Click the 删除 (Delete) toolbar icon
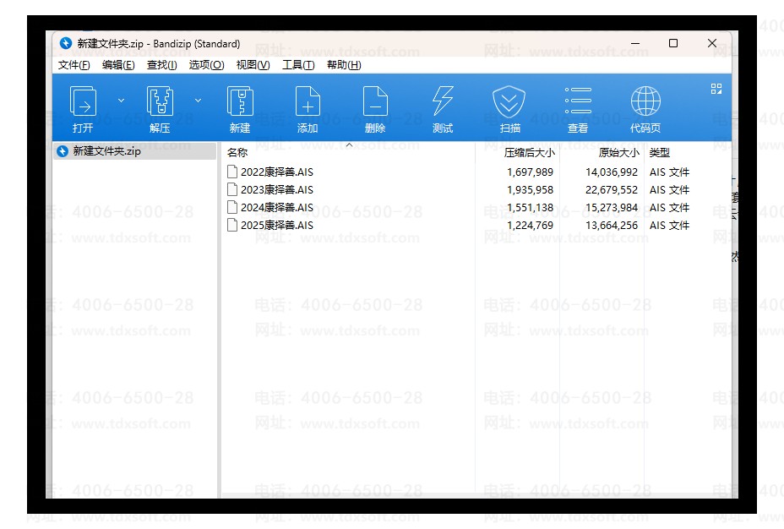 click(x=375, y=103)
